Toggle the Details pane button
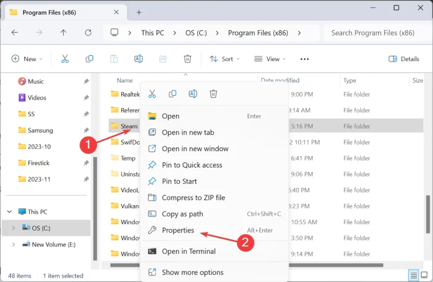The height and width of the screenshot is (282, 433). (404, 59)
